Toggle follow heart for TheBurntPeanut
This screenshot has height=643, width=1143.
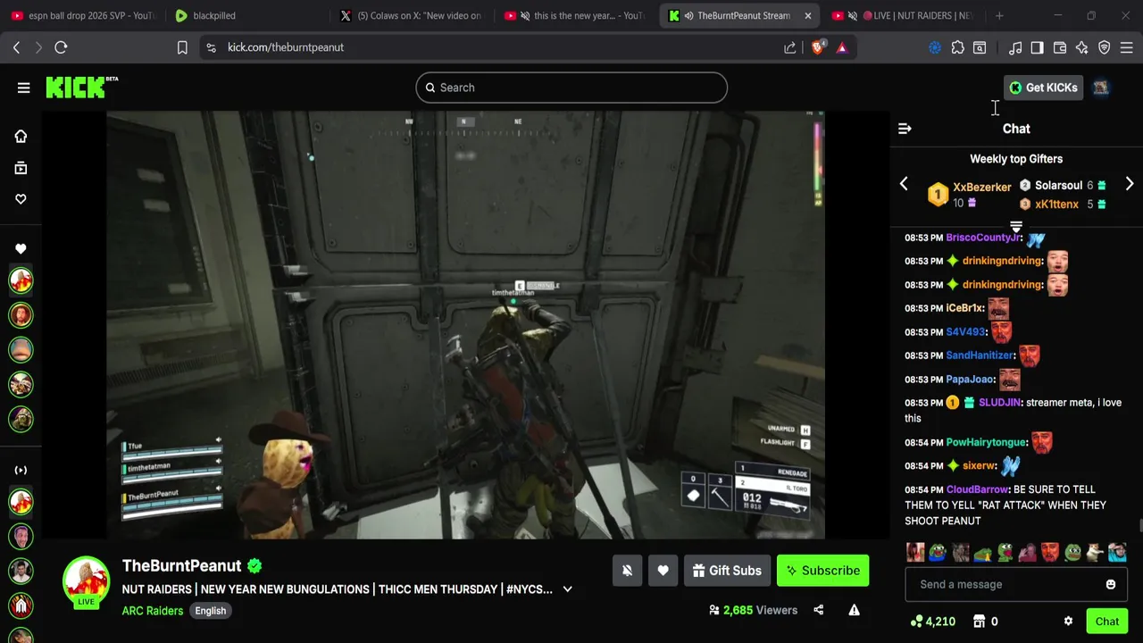663,571
